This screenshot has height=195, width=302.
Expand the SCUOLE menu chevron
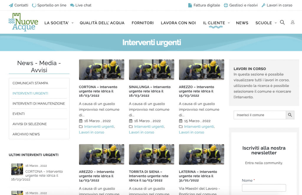pos(276,23)
